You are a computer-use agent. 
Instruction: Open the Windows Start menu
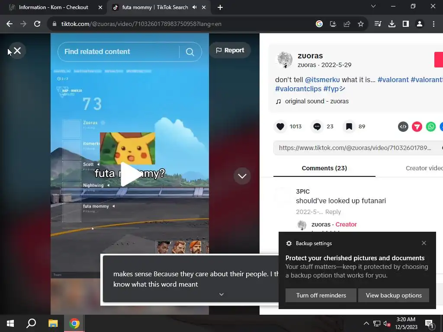pos(10,323)
